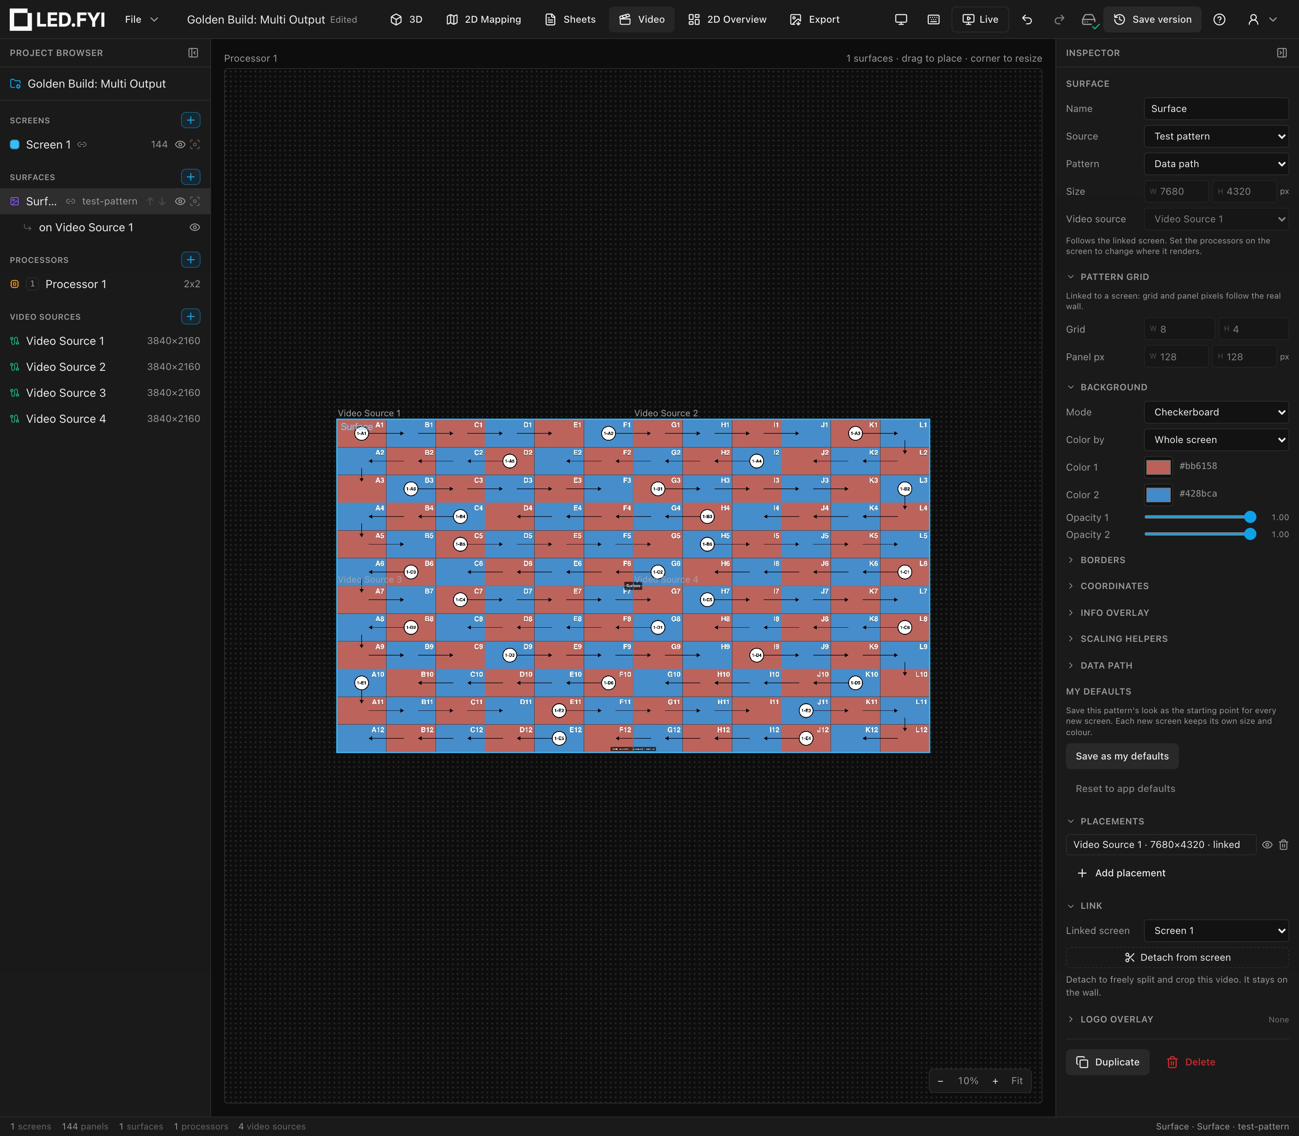
Task: Click Detach from screen
Action: (1177, 957)
